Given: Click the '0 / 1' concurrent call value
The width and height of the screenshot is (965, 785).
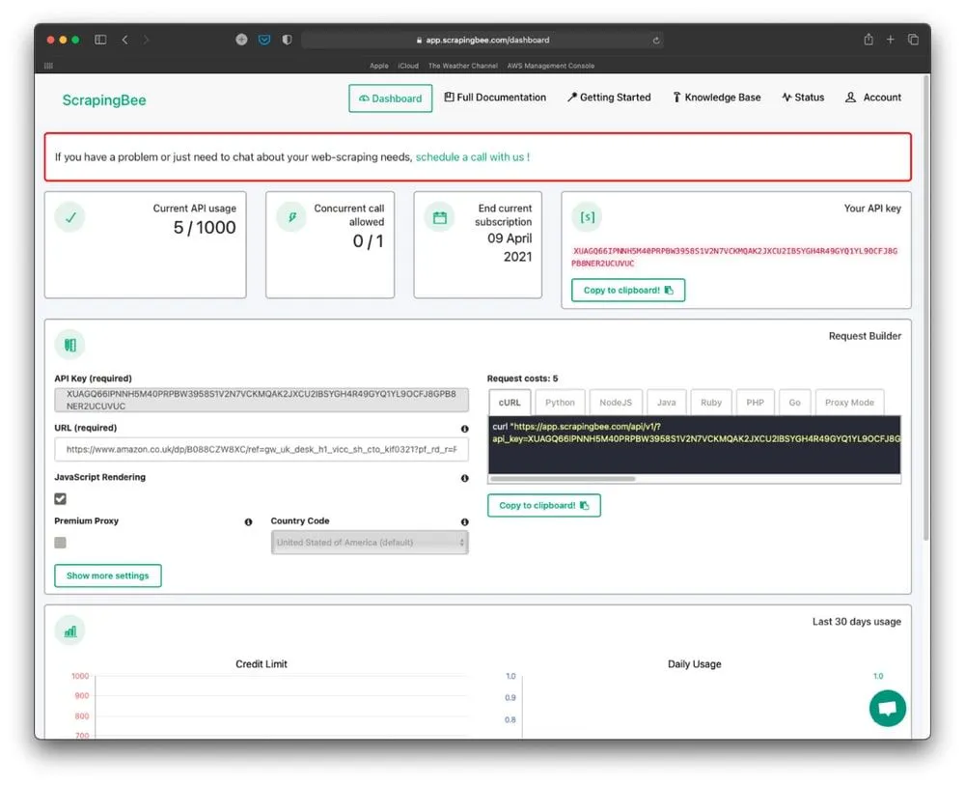Looking at the screenshot, I should tap(368, 241).
